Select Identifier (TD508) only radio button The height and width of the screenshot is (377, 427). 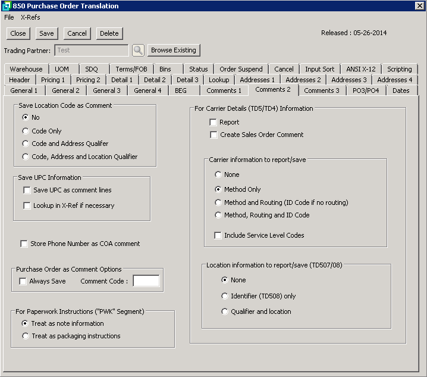[225, 296]
